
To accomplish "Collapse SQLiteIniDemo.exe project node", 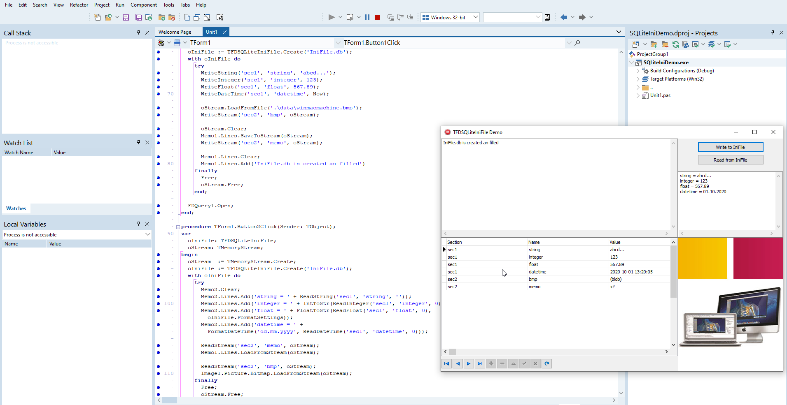I will tap(632, 62).
